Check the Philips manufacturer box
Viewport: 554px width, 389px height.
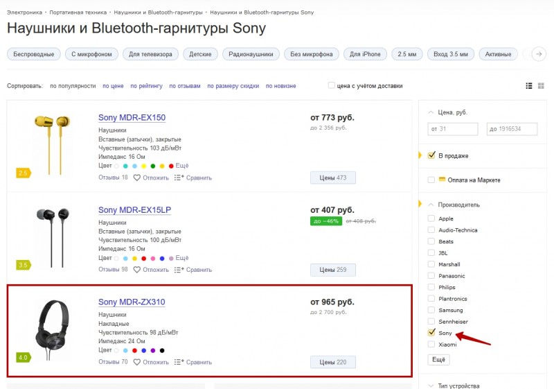coord(431,287)
